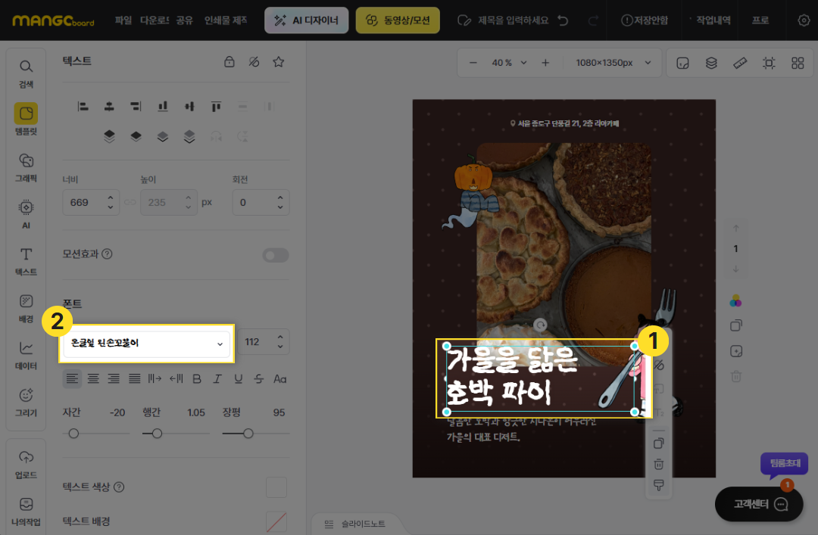
Task: Toggle the 모션효과 motion effect switch
Action: click(x=276, y=255)
